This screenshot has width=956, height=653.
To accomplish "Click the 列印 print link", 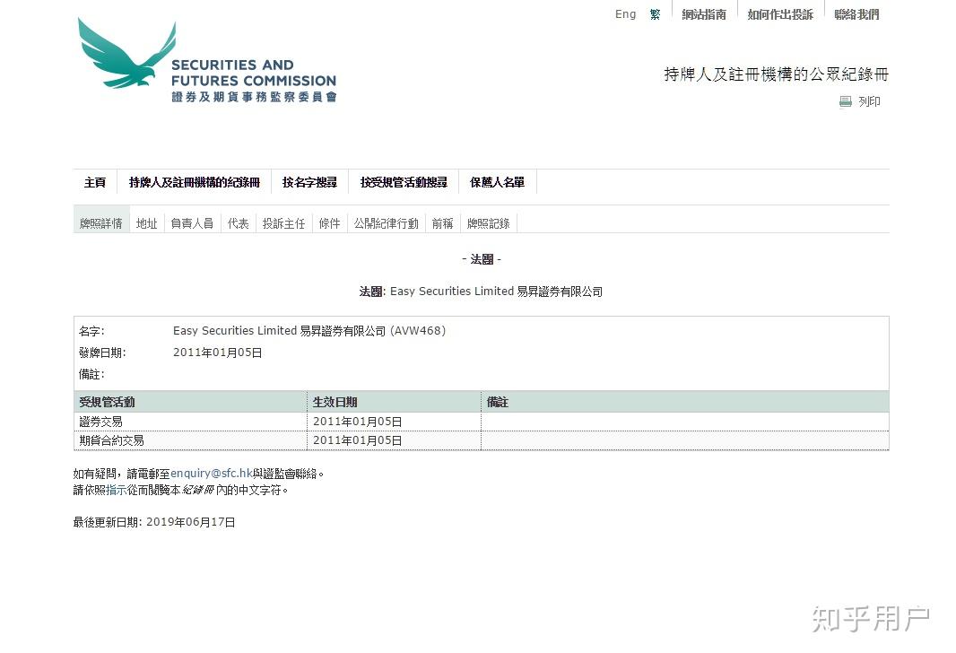I will pos(869,102).
